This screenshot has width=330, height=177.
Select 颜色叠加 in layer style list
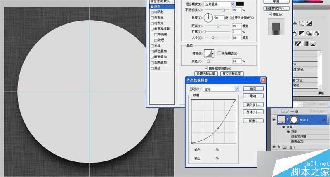click(160, 51)
